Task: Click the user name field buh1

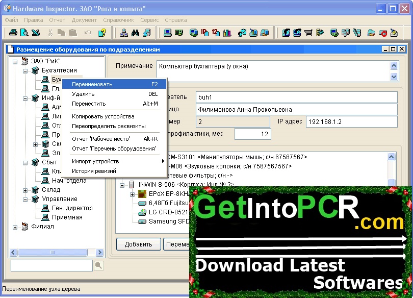Action: click(x=297, y=97)
